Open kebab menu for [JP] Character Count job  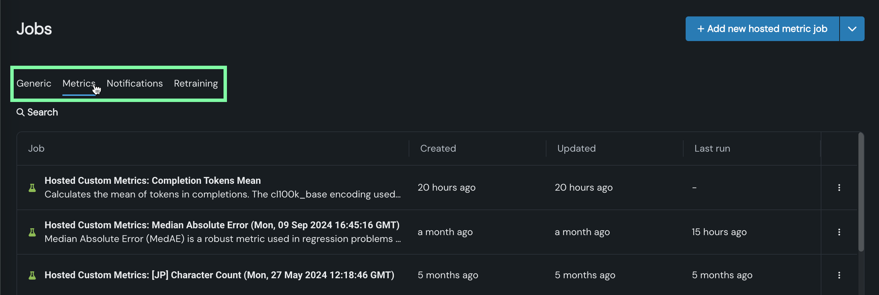point(839,275)
